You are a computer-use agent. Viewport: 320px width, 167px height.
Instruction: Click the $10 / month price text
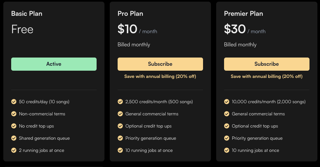[x=137, y=29]
